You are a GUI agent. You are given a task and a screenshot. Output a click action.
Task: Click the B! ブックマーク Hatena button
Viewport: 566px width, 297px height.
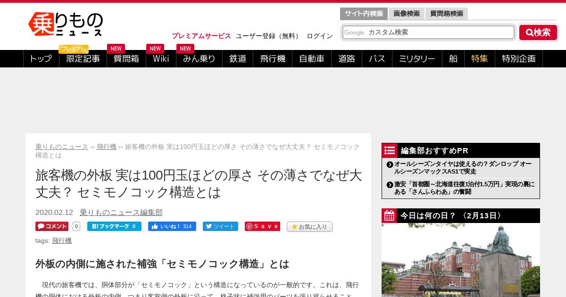click(114, 226)
